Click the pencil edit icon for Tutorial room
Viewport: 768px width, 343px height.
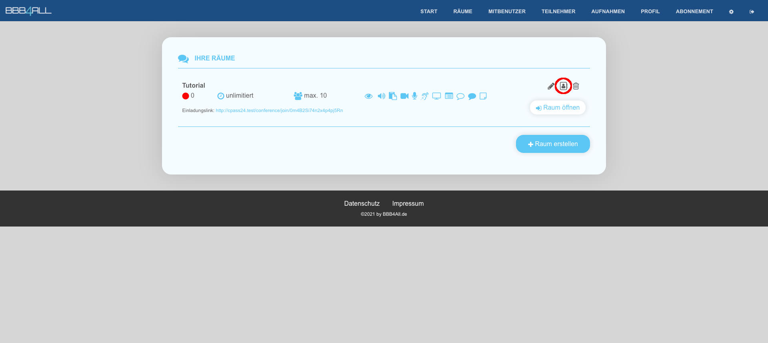[x=551, y=86]
